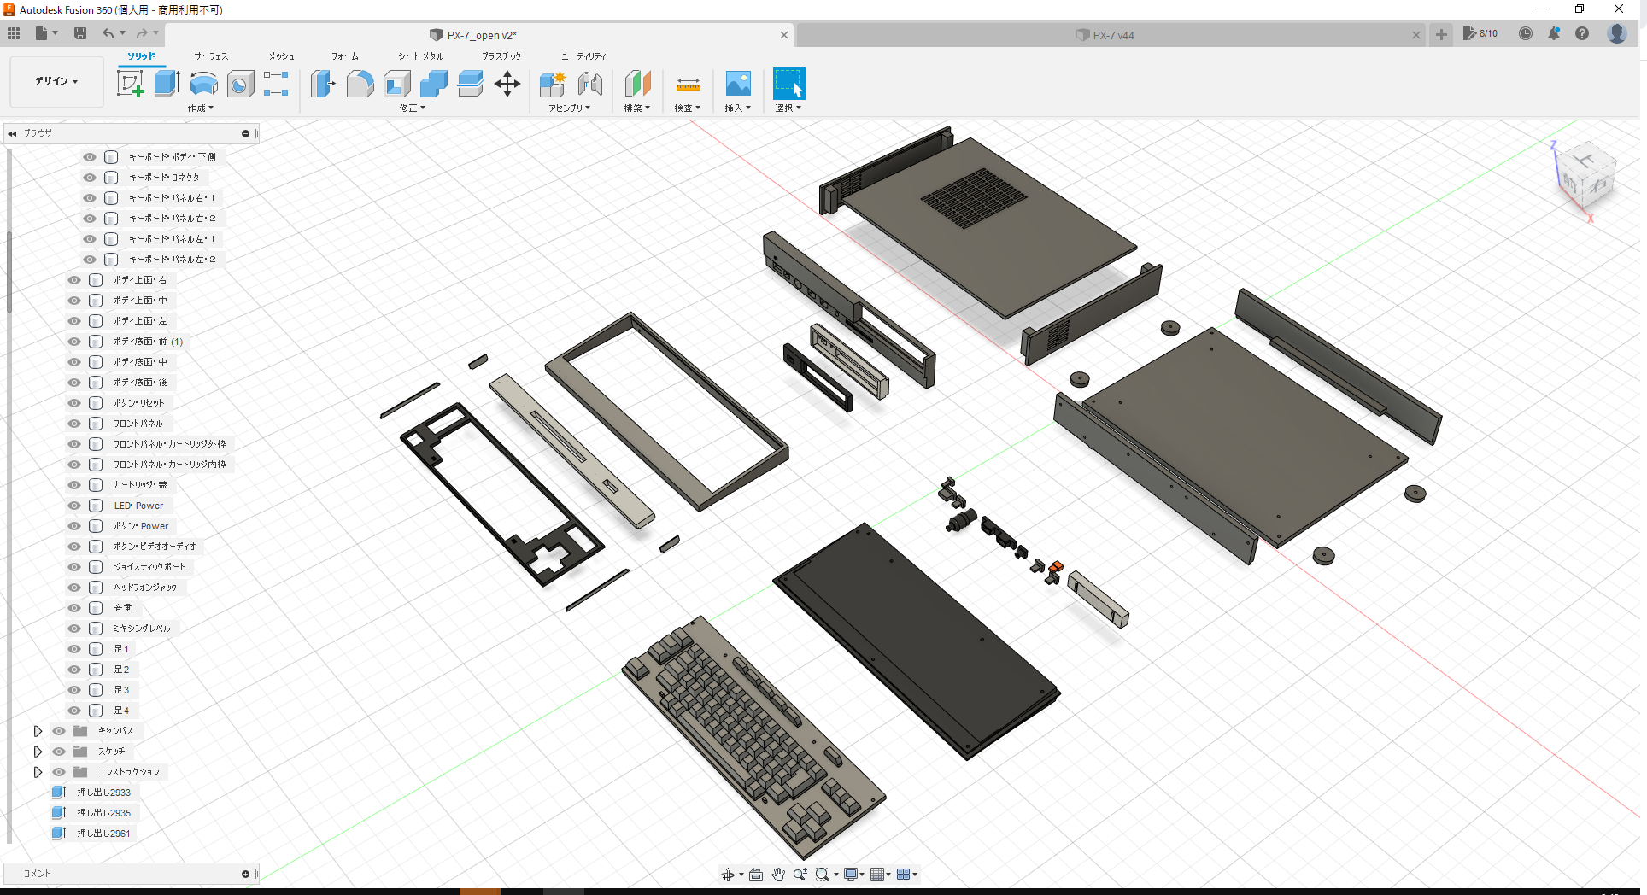Click the Undo button
Screen dimensions: 1647x895
point(108,32)
